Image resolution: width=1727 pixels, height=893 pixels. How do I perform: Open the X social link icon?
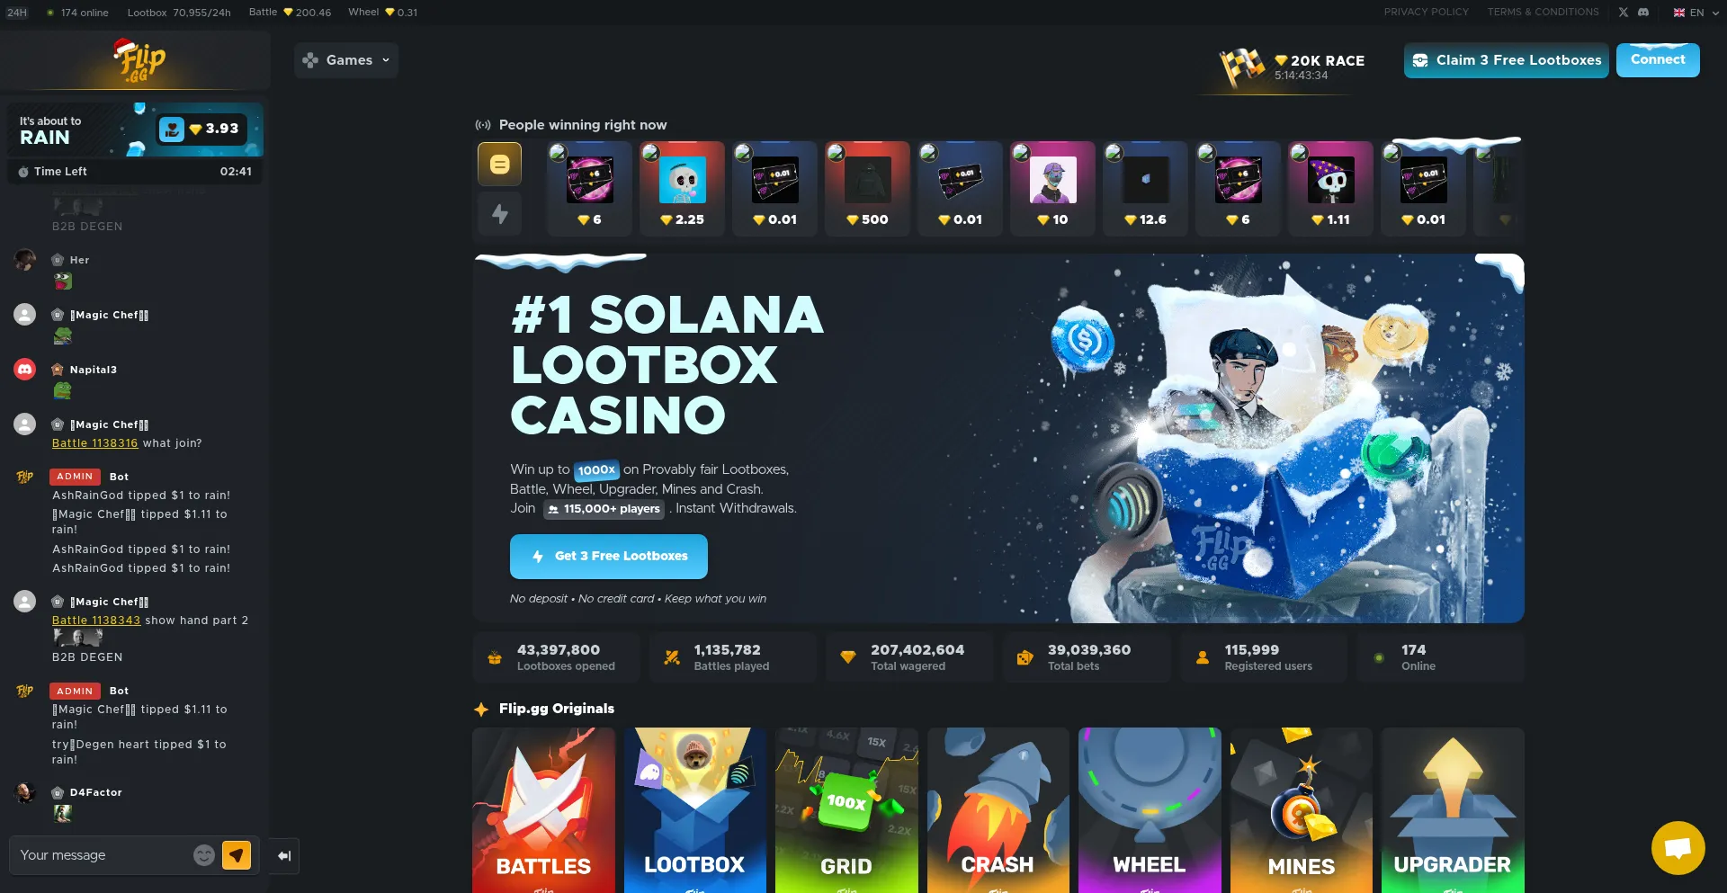1624,13
